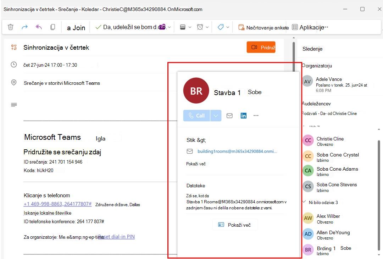Click 'Iskanje lokalne številke' link
The width and height of the screenshot is (383, 259).
pyautogui.click(x=48, y=213)
